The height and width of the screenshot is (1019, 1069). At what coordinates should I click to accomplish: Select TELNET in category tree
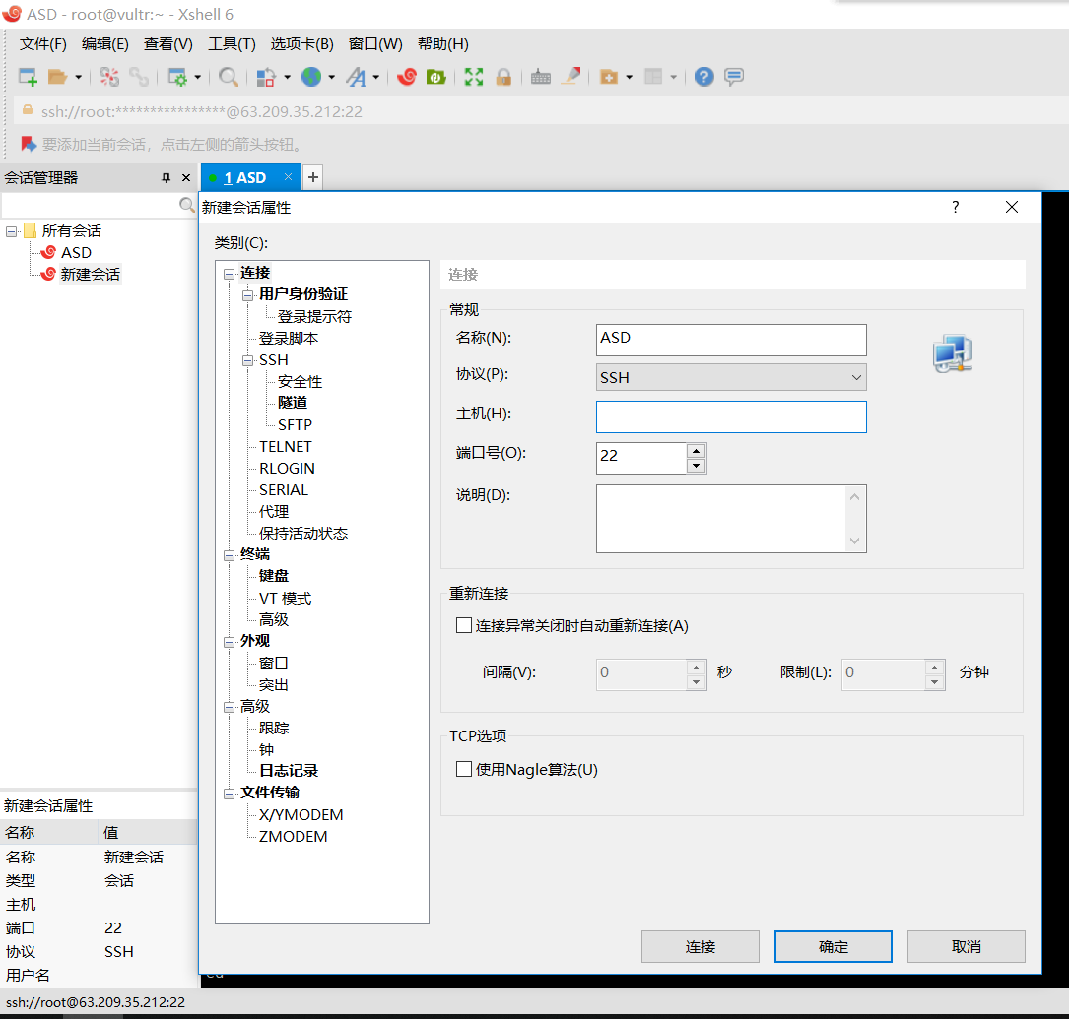point(285,446)
